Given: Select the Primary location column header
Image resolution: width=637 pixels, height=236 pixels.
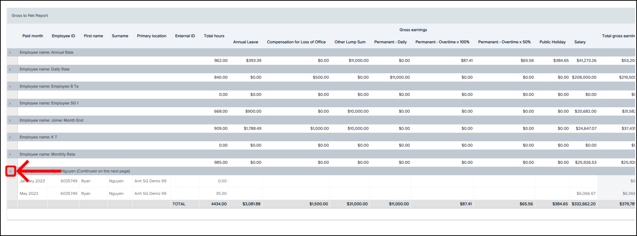Looking at the screenshot, I should [152, 36].
